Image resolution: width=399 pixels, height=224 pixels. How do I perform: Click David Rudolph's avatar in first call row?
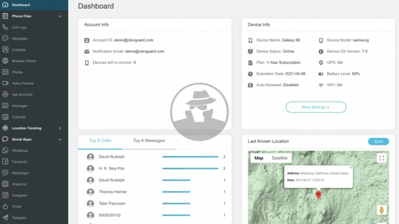point(90,157)
